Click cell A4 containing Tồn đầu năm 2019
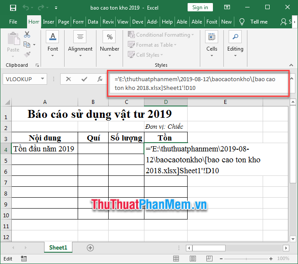 (x=45, y=149)
